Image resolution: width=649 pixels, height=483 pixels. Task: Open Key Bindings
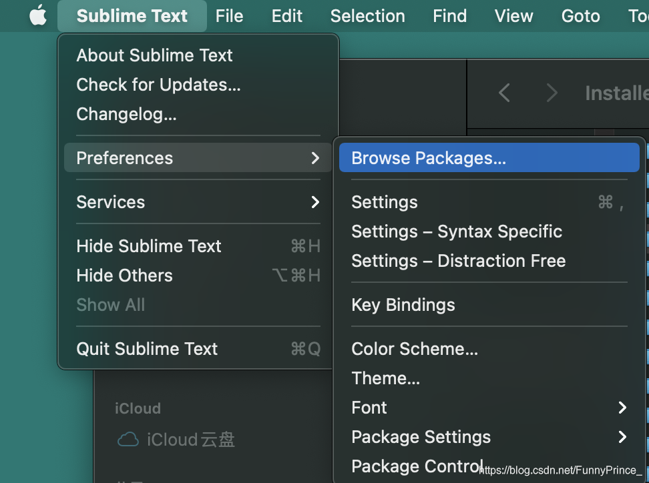489,305
